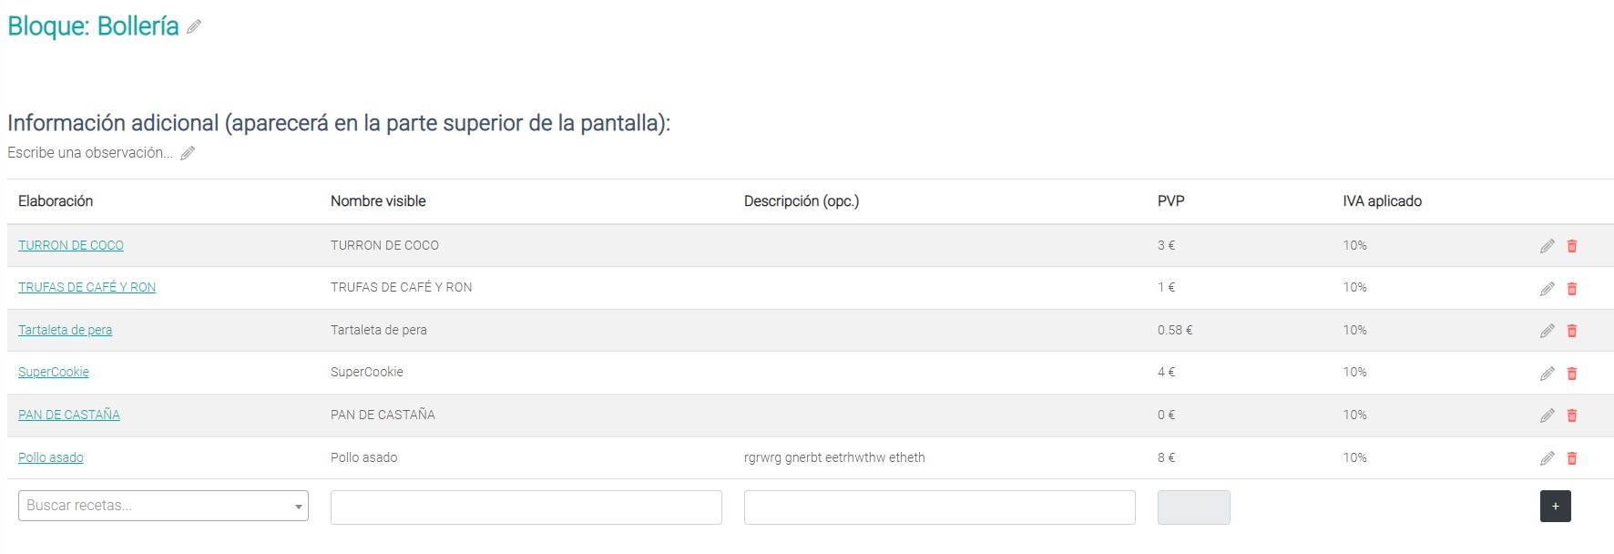Delete the TRUFAS DE CAFÉ Y RON row
This screenshot has height=554, width=1614.
[x=1571, y=289]
